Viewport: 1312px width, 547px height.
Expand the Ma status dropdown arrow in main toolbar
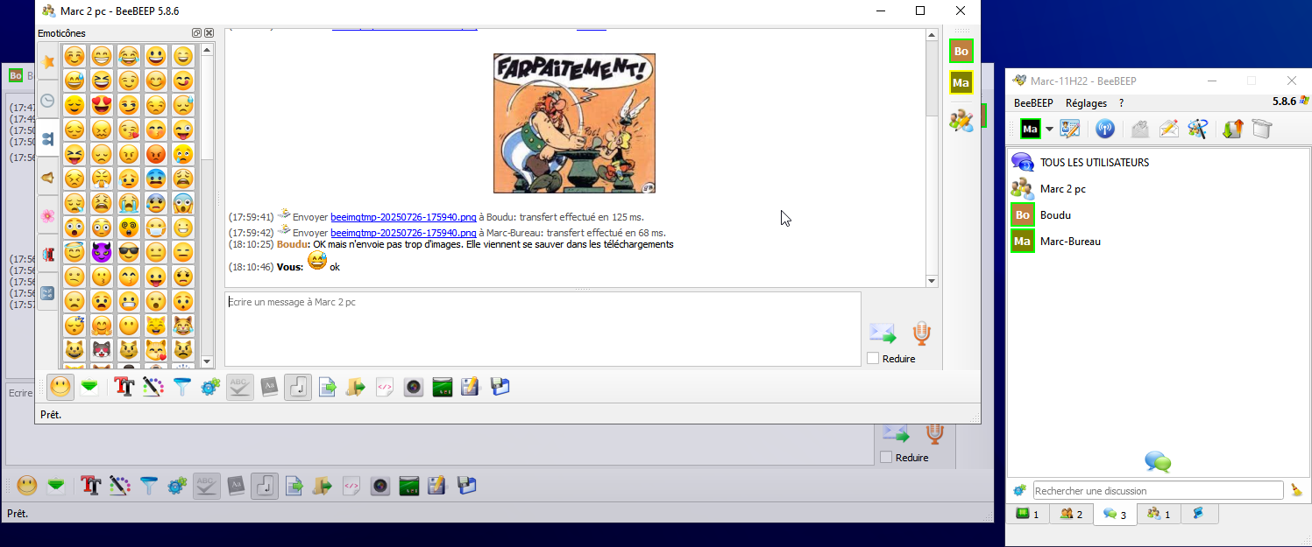[x=1049, y=130]
